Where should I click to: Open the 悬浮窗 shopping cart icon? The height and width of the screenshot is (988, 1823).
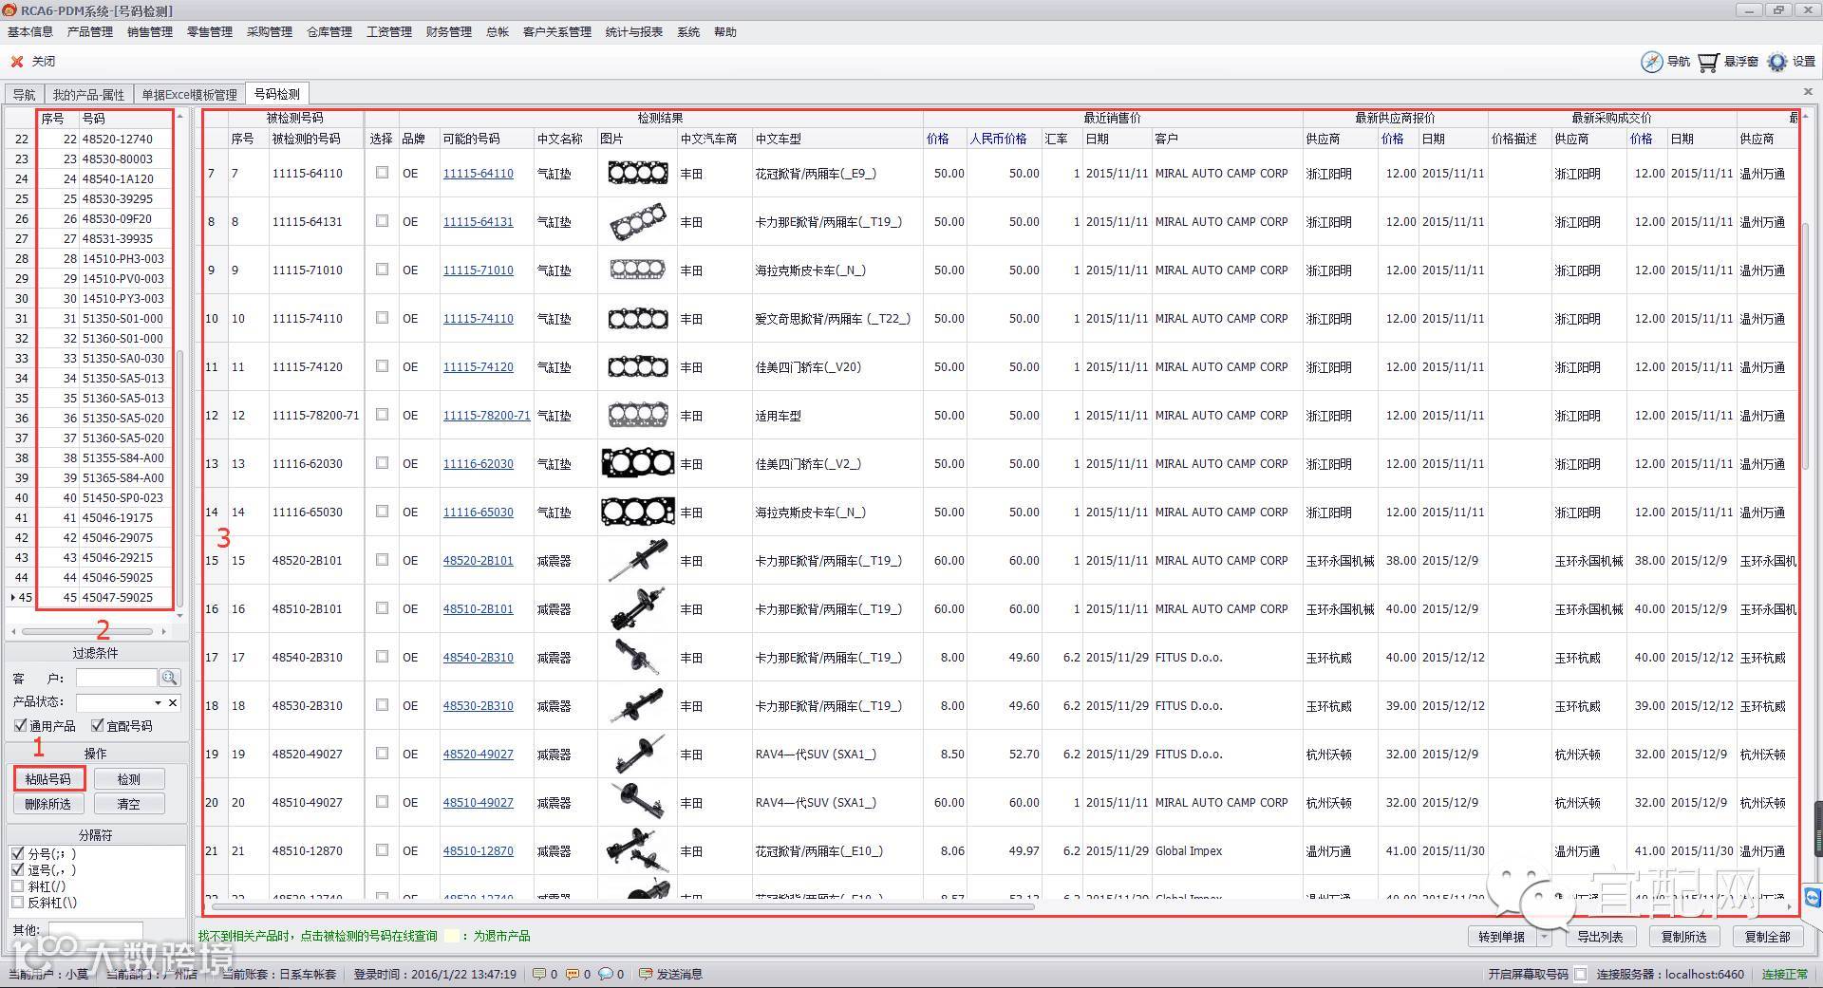tap(1708, 62)
